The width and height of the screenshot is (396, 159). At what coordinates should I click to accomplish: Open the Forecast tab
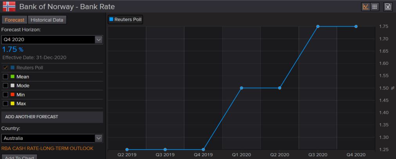pyautogui.click(x=14, y=20)
